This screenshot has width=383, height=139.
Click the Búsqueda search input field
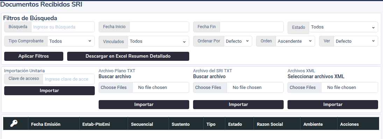coord(63,27)
